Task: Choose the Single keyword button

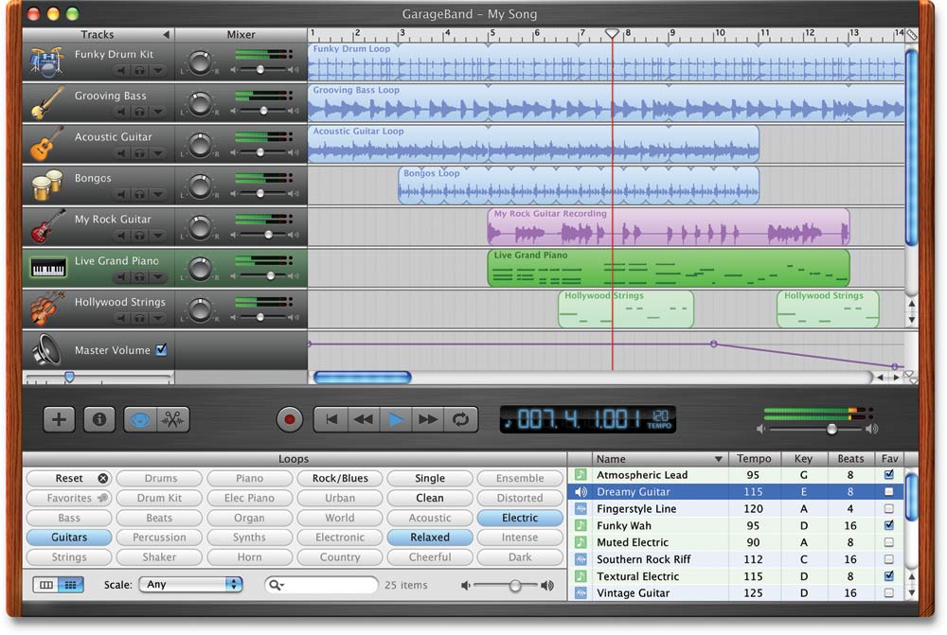Action: click(430, 478)
